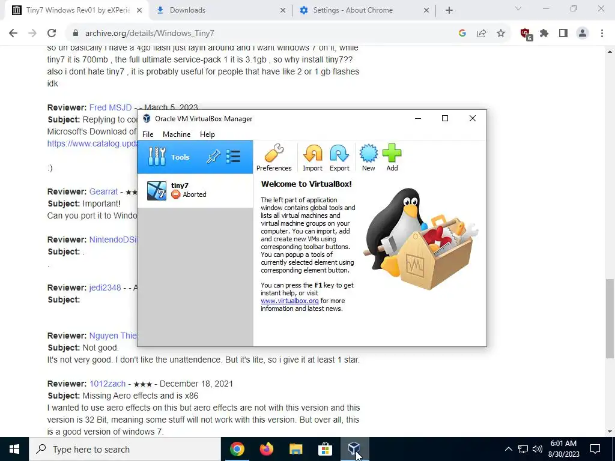Screen dimensions: 615x461
Task: Toggle the Chrome side panel
Action: [563, 34]
